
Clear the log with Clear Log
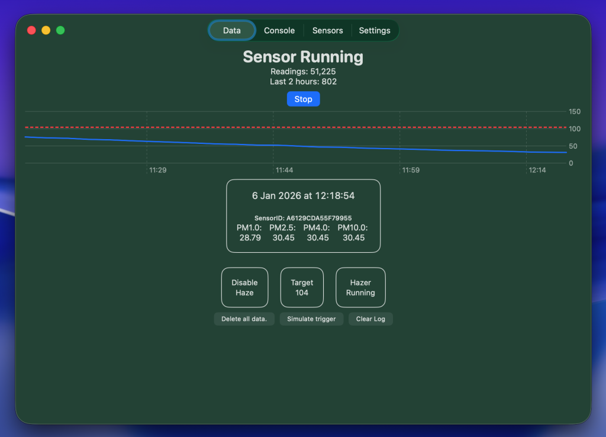370,319
